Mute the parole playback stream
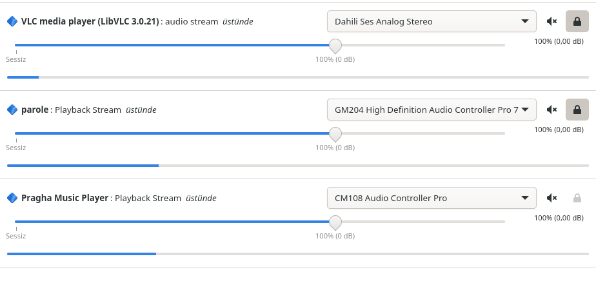The height and width of the screenshot is (281, 596). pyautogui.click(x=551, y=110)
